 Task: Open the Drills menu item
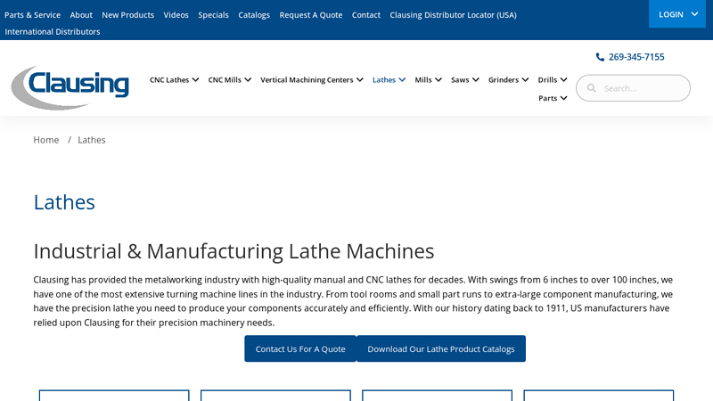pyautogui.click(x=547, y=80)
